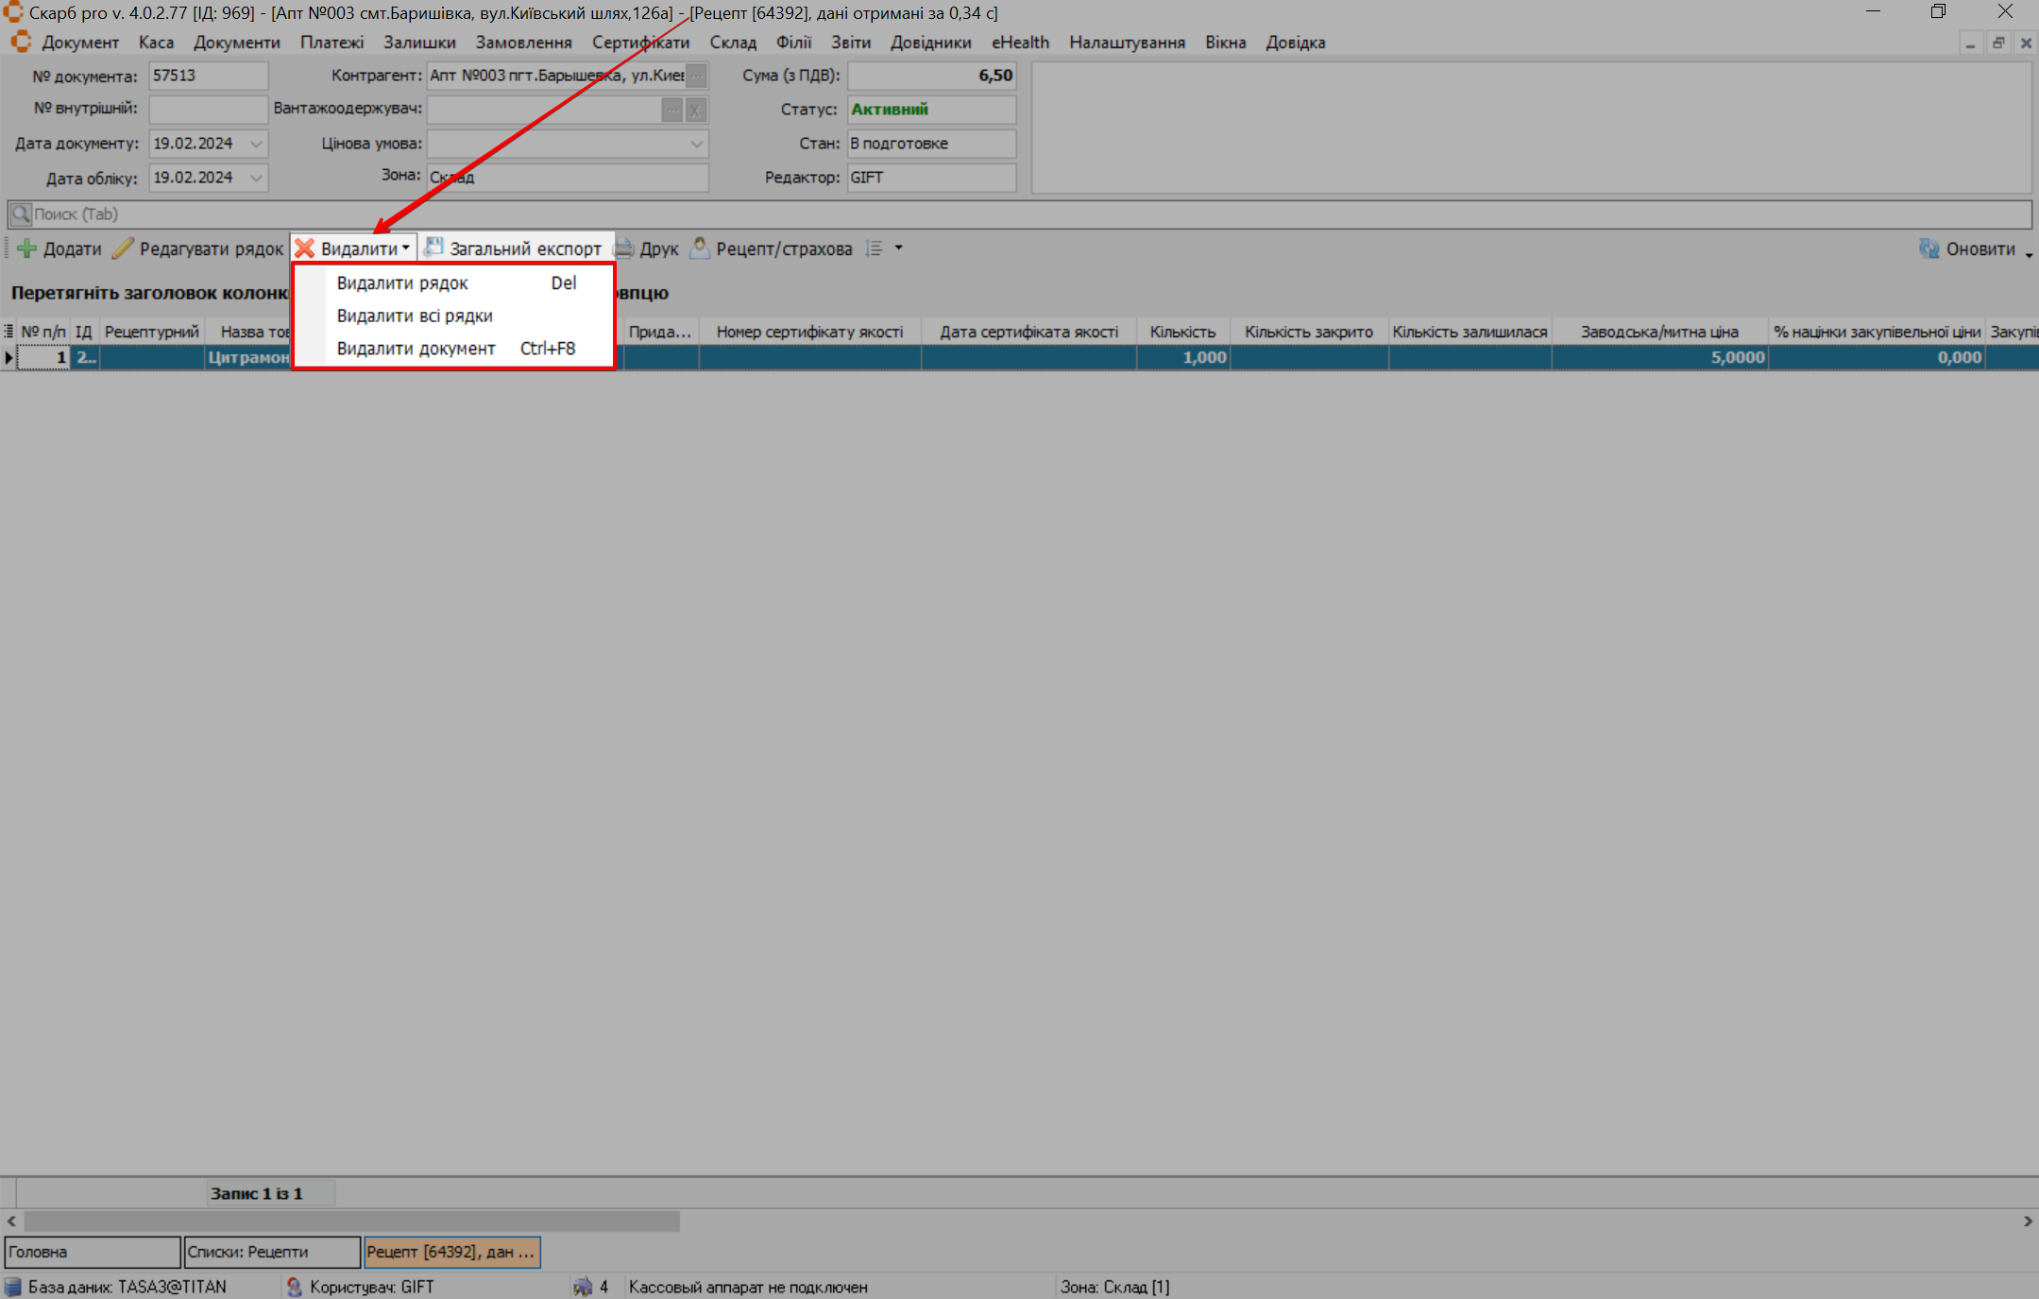The width and height of the screenshot is (2039, 1299).
Task: Choose Видалити всі рядки menu entry
Action: 415,316
